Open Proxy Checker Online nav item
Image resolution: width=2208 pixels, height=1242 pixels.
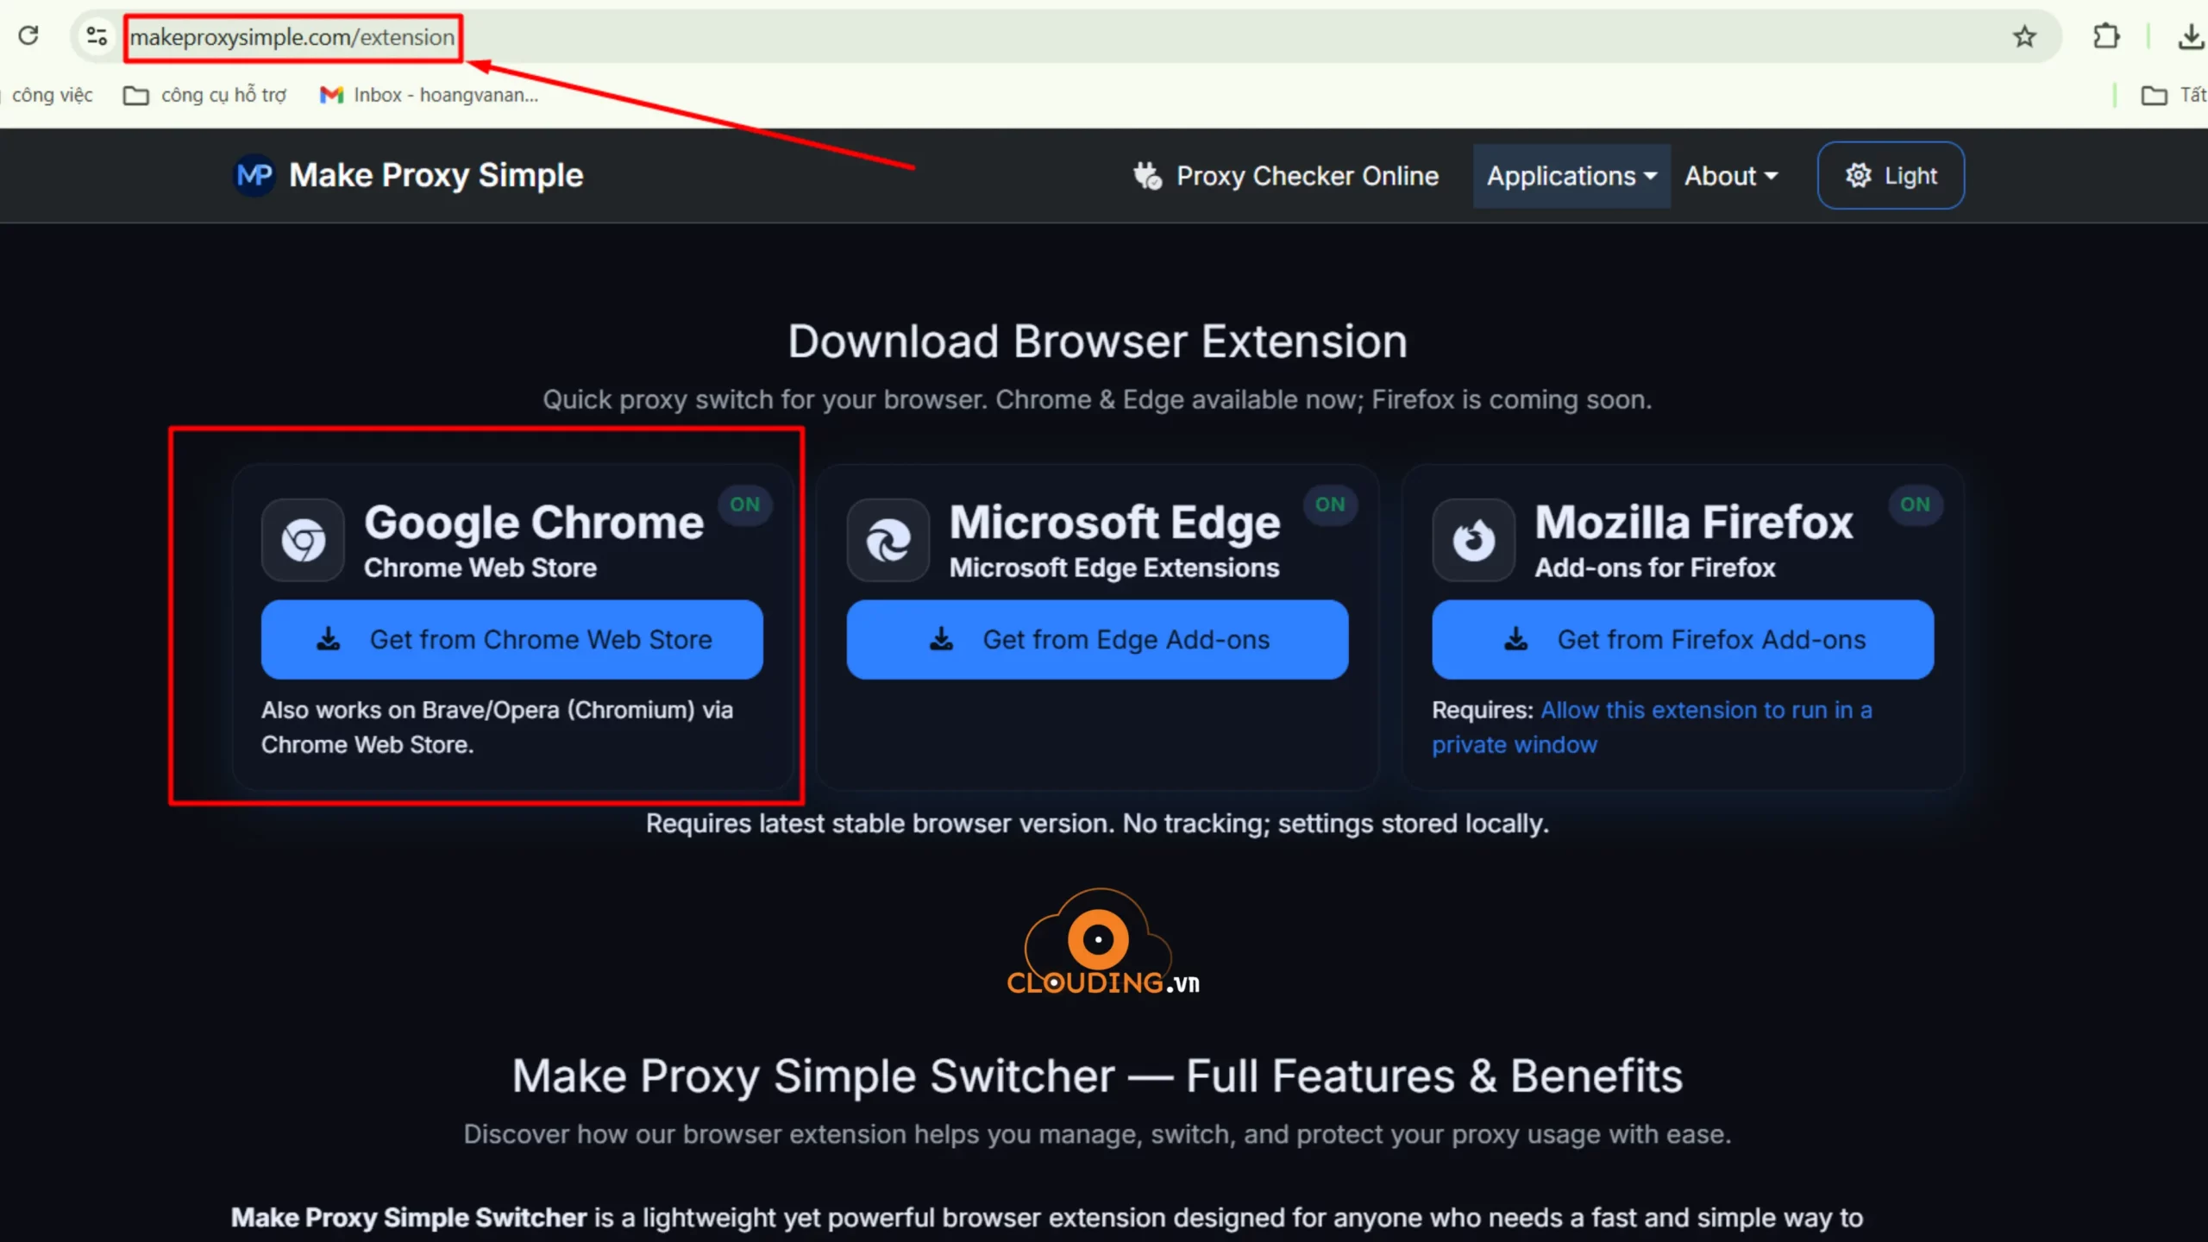(1285, 176)
